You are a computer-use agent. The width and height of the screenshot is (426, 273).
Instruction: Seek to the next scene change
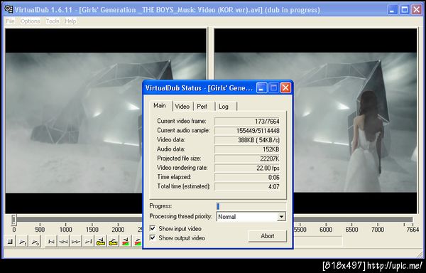coord(138,242)
